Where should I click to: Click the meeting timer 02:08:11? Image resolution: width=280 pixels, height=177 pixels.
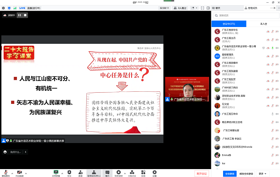pyautogui.click(x=164, y=8)
